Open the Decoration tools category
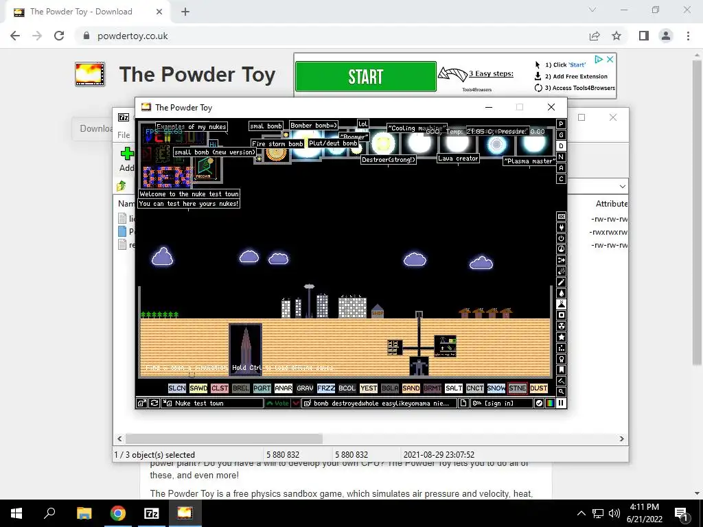Viewport: 703px width, 527px height. (561, 382)
